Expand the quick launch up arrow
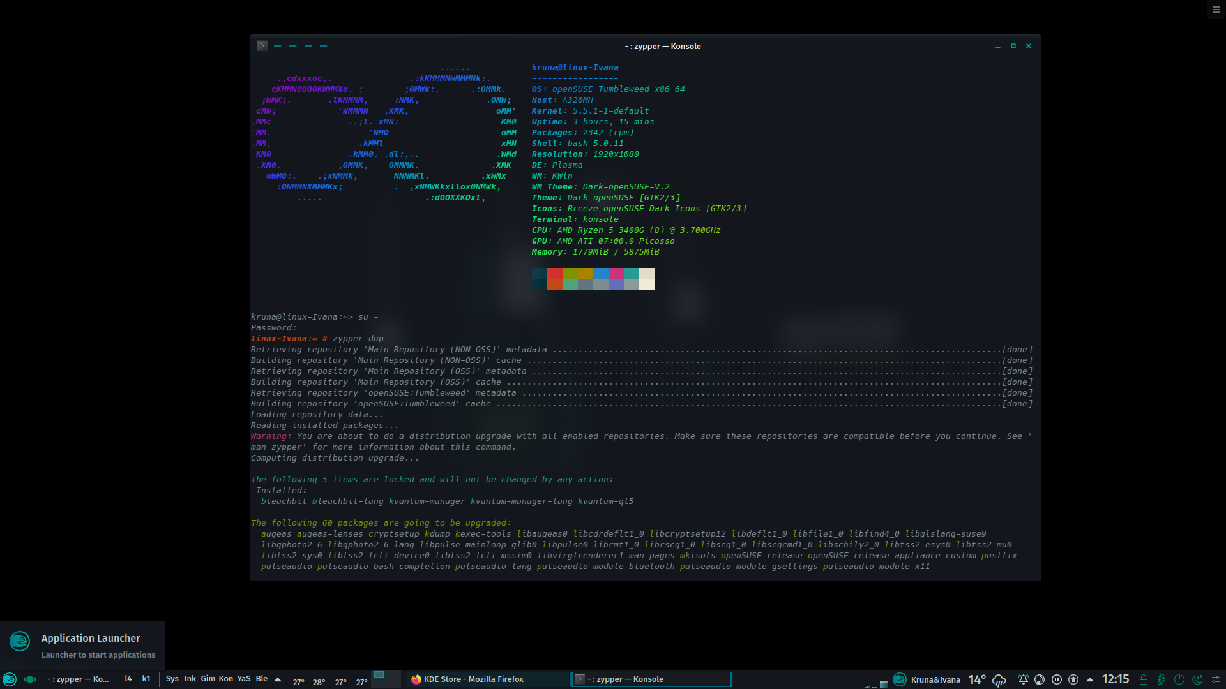The image size is (1226, 689). [278, 679]
